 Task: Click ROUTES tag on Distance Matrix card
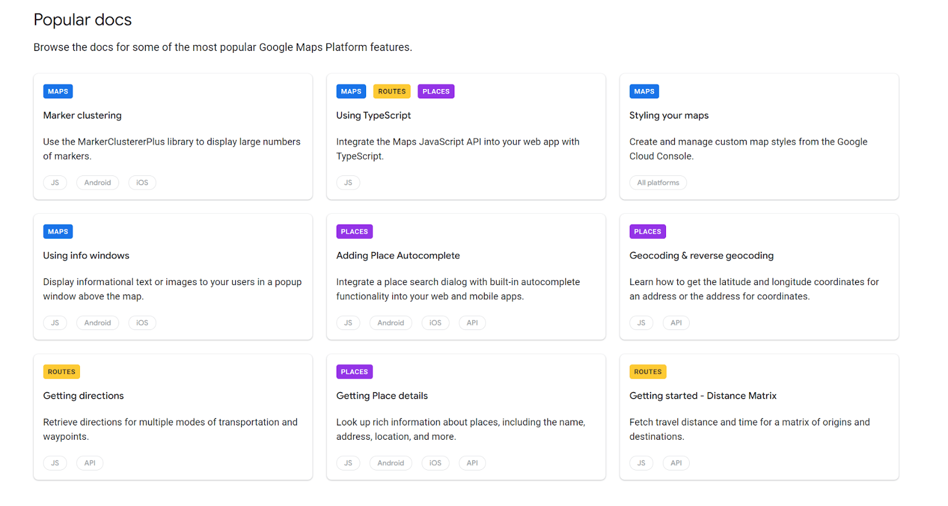pyautogui.click(x=648, y=372)
